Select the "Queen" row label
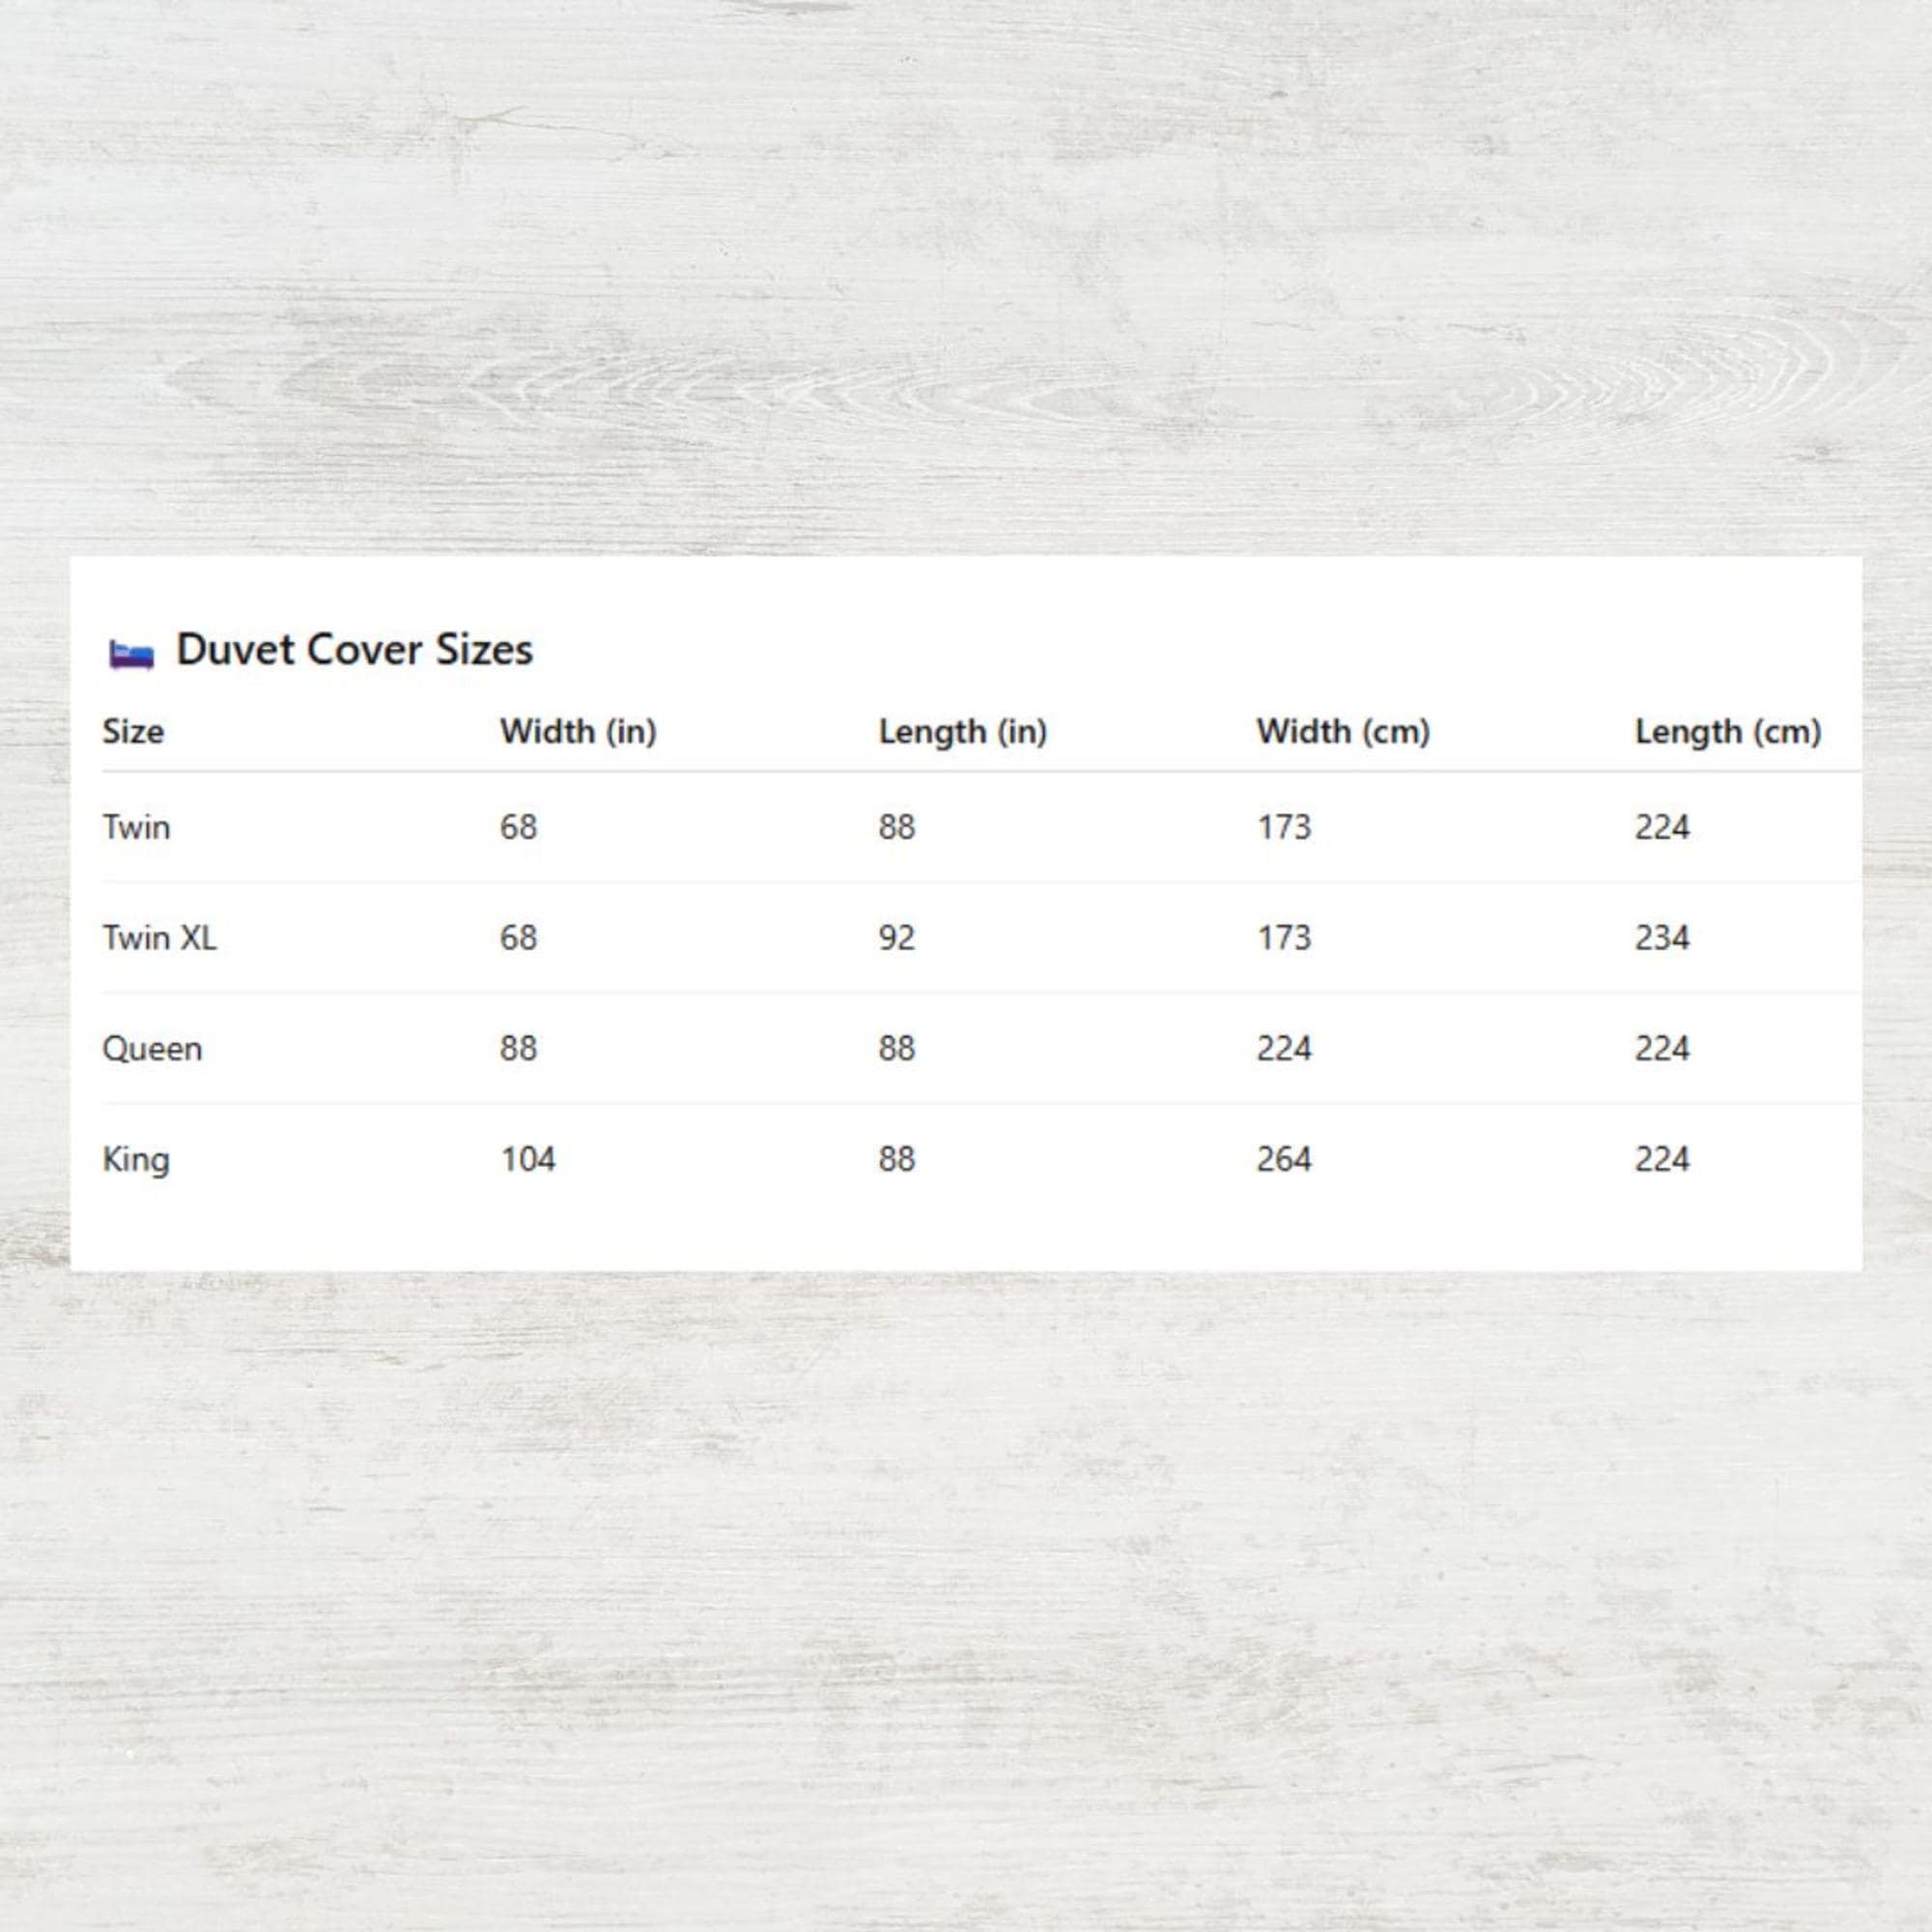The image size is (1932, 1932). (x=152, y=1048)
